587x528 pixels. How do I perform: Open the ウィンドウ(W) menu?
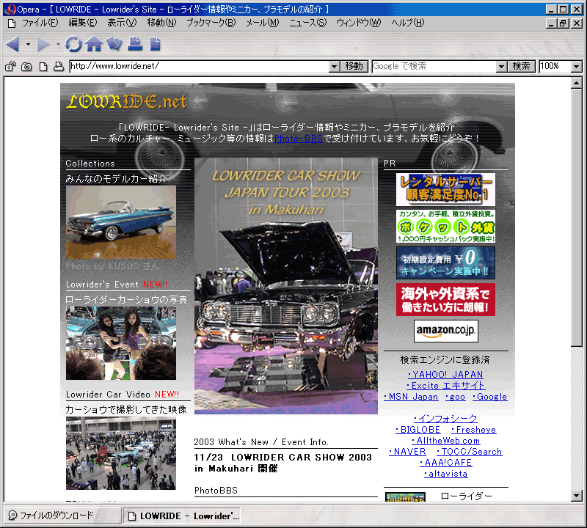pyautogui.click(x=359, y=23)
